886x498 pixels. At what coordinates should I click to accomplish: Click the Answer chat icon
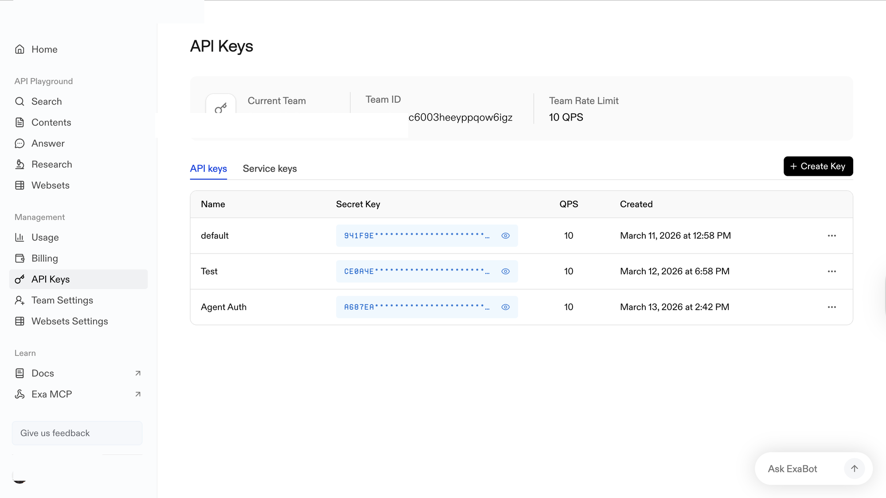(x=20, y=143)
